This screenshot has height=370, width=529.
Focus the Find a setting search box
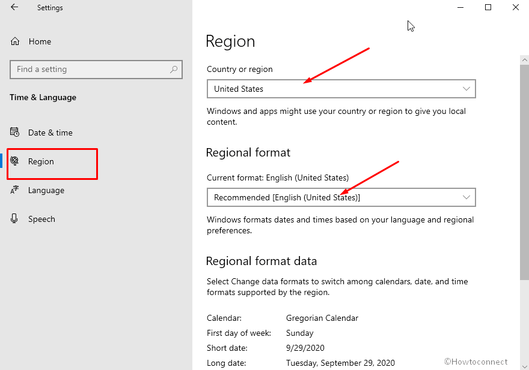pos(96,70)
